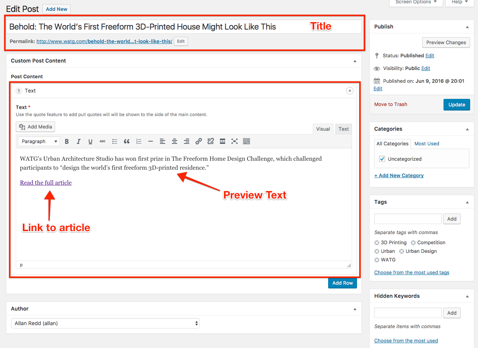Apply italic formatting in editor toolbar

(79, 141)
